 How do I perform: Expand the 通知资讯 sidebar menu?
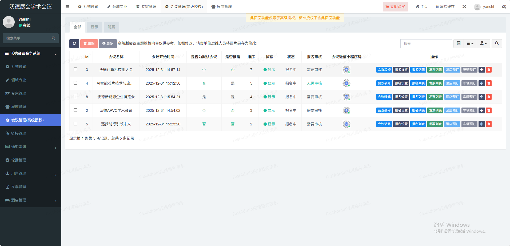coord(31,147)
